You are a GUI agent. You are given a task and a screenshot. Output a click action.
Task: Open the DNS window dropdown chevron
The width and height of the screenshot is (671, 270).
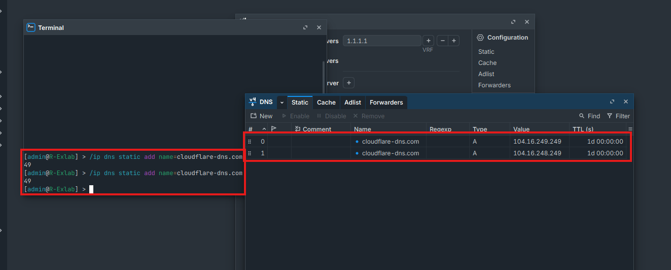[x=281, y=103]
